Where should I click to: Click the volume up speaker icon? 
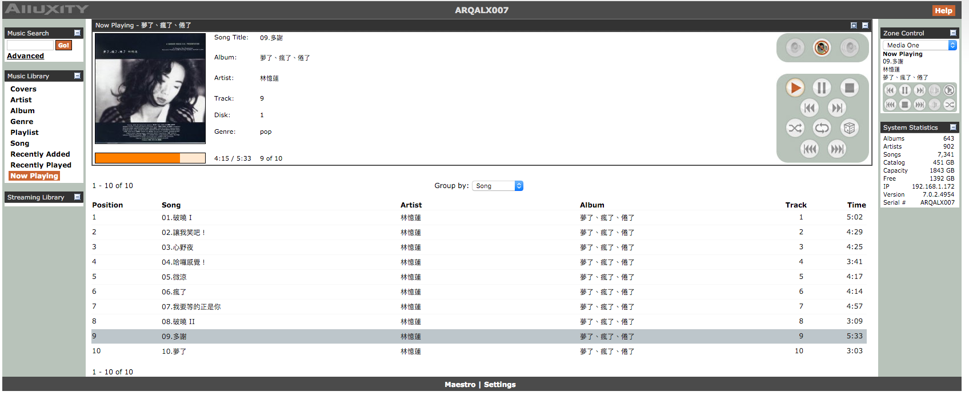pos(850,47)
